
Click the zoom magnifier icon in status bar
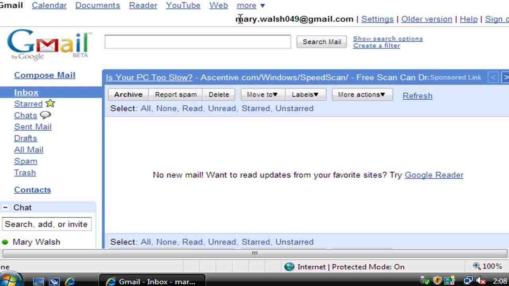tap(476, 266)
